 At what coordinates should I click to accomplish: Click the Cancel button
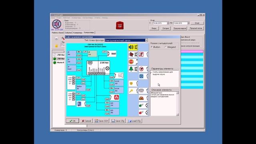(x=86, y=121)
